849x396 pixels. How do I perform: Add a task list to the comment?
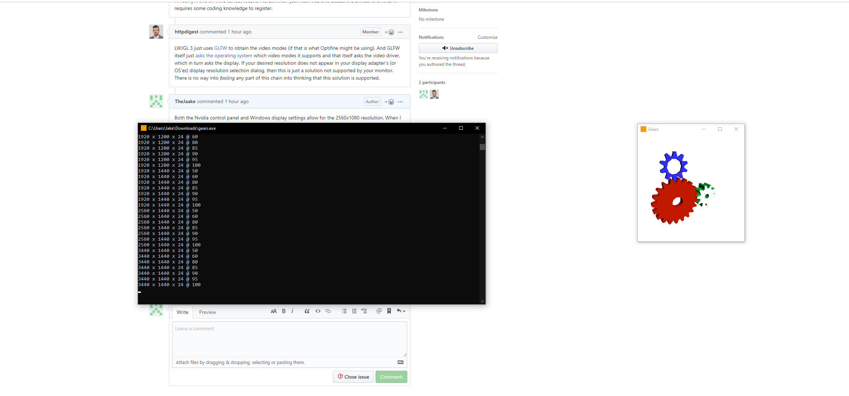click(x=364, y=311)
